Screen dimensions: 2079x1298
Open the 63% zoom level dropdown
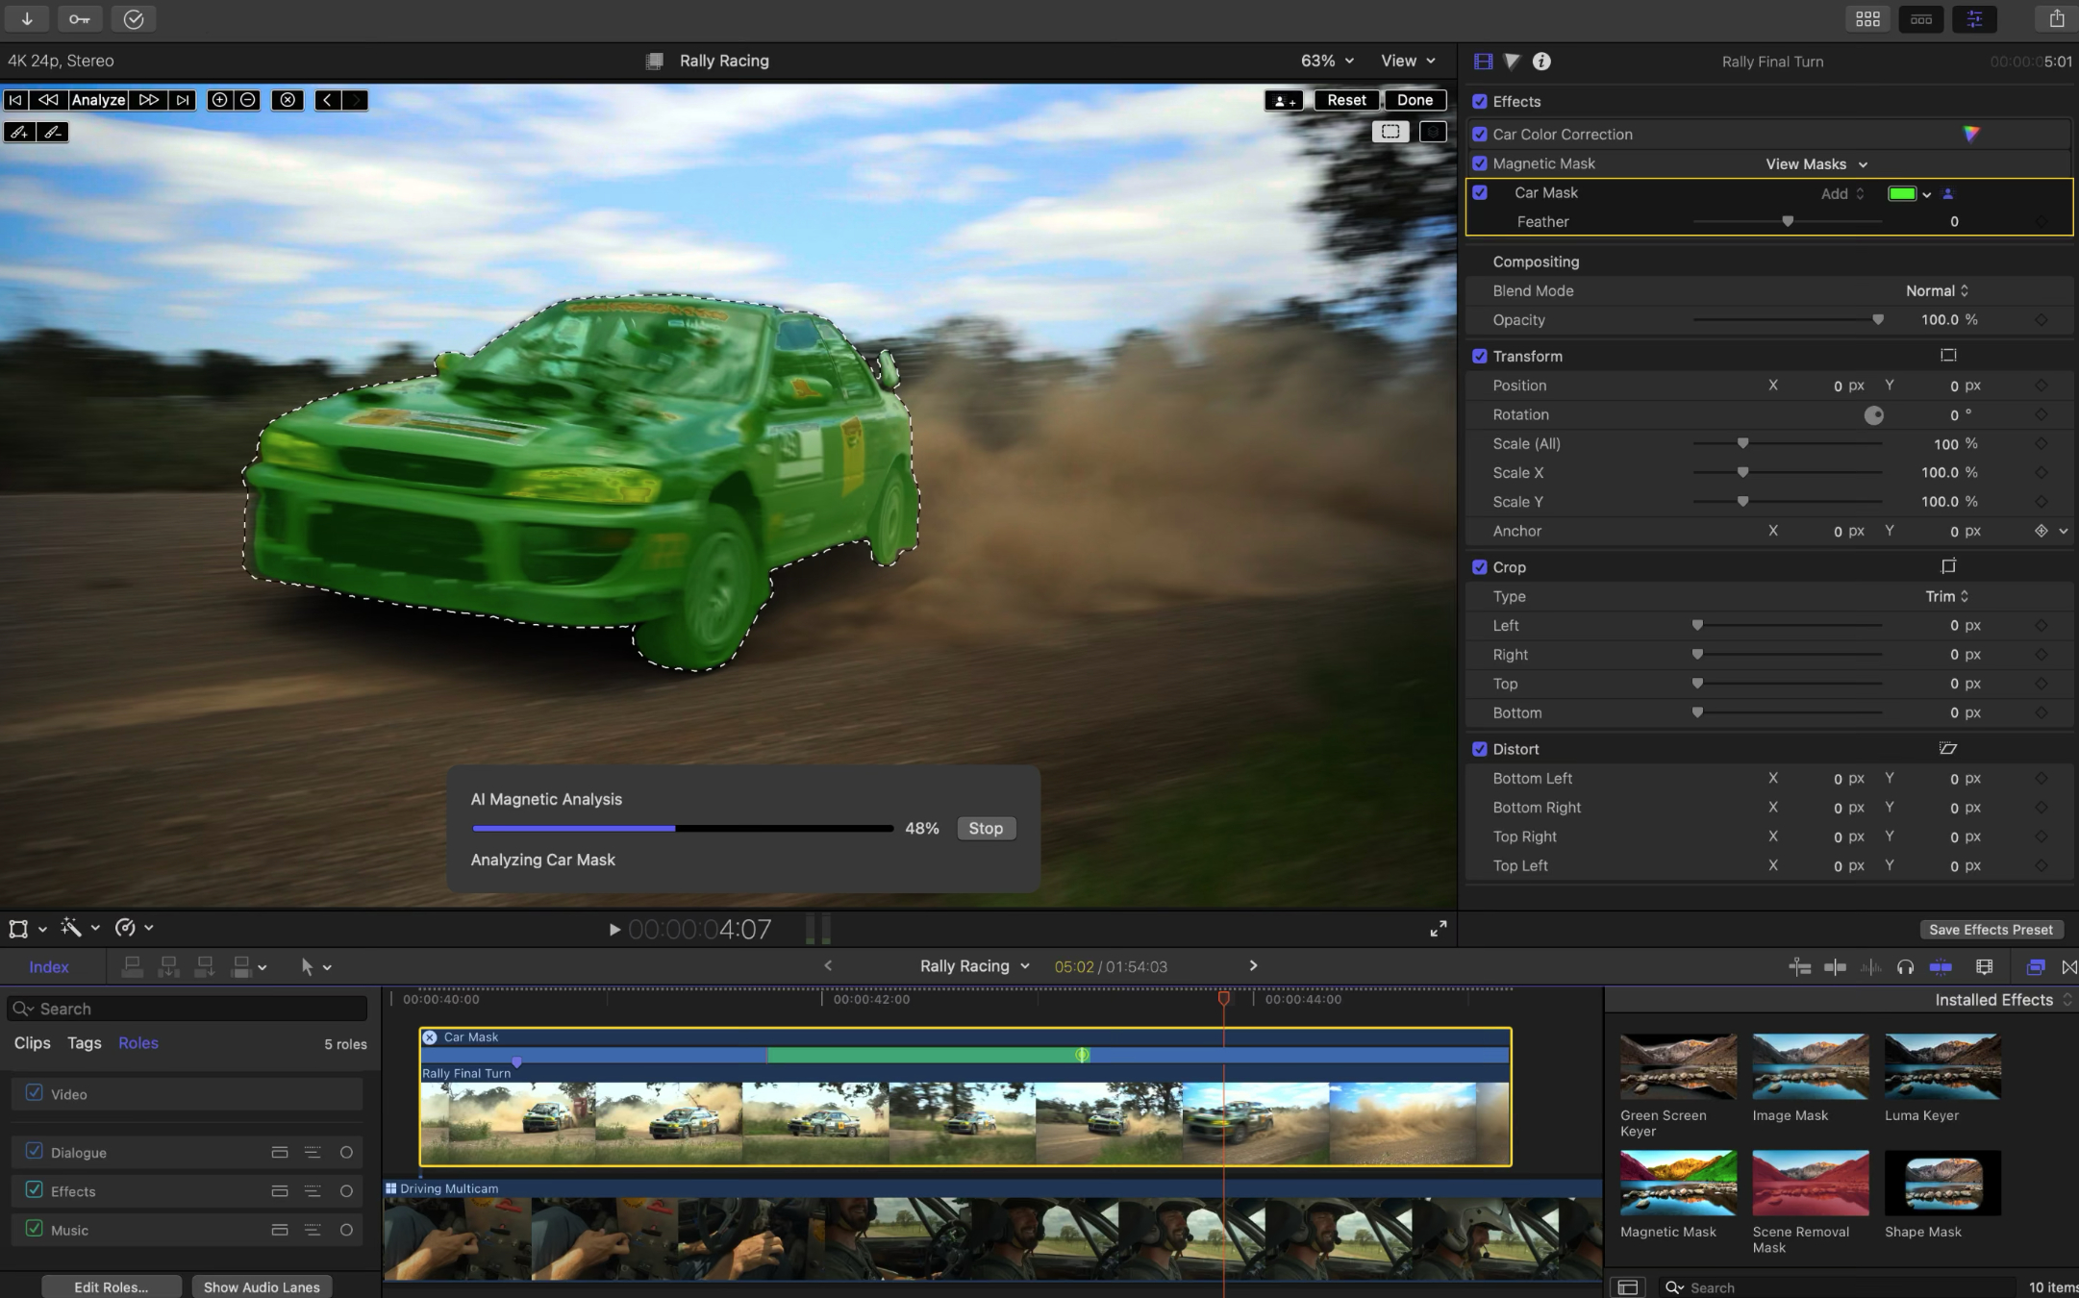[1324, 60]
